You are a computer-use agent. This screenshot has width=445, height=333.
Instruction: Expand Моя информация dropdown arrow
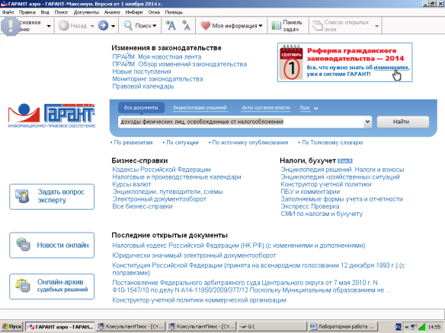tap(261, 26)
